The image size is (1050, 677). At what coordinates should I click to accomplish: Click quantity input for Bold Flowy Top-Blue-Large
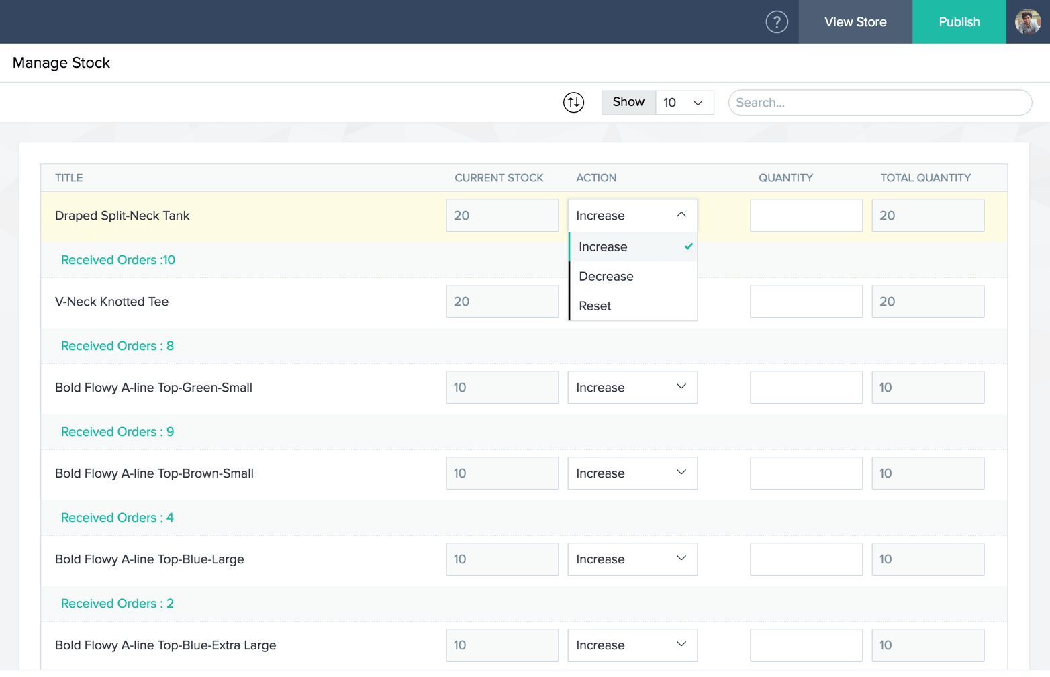click(x=806, y=559)
